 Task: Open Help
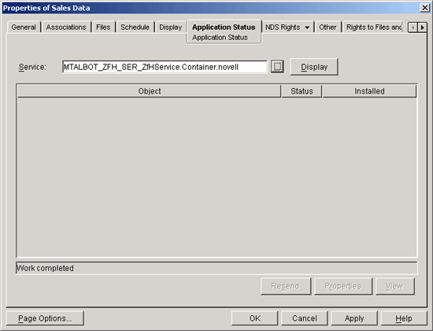(x=404, y=318)
